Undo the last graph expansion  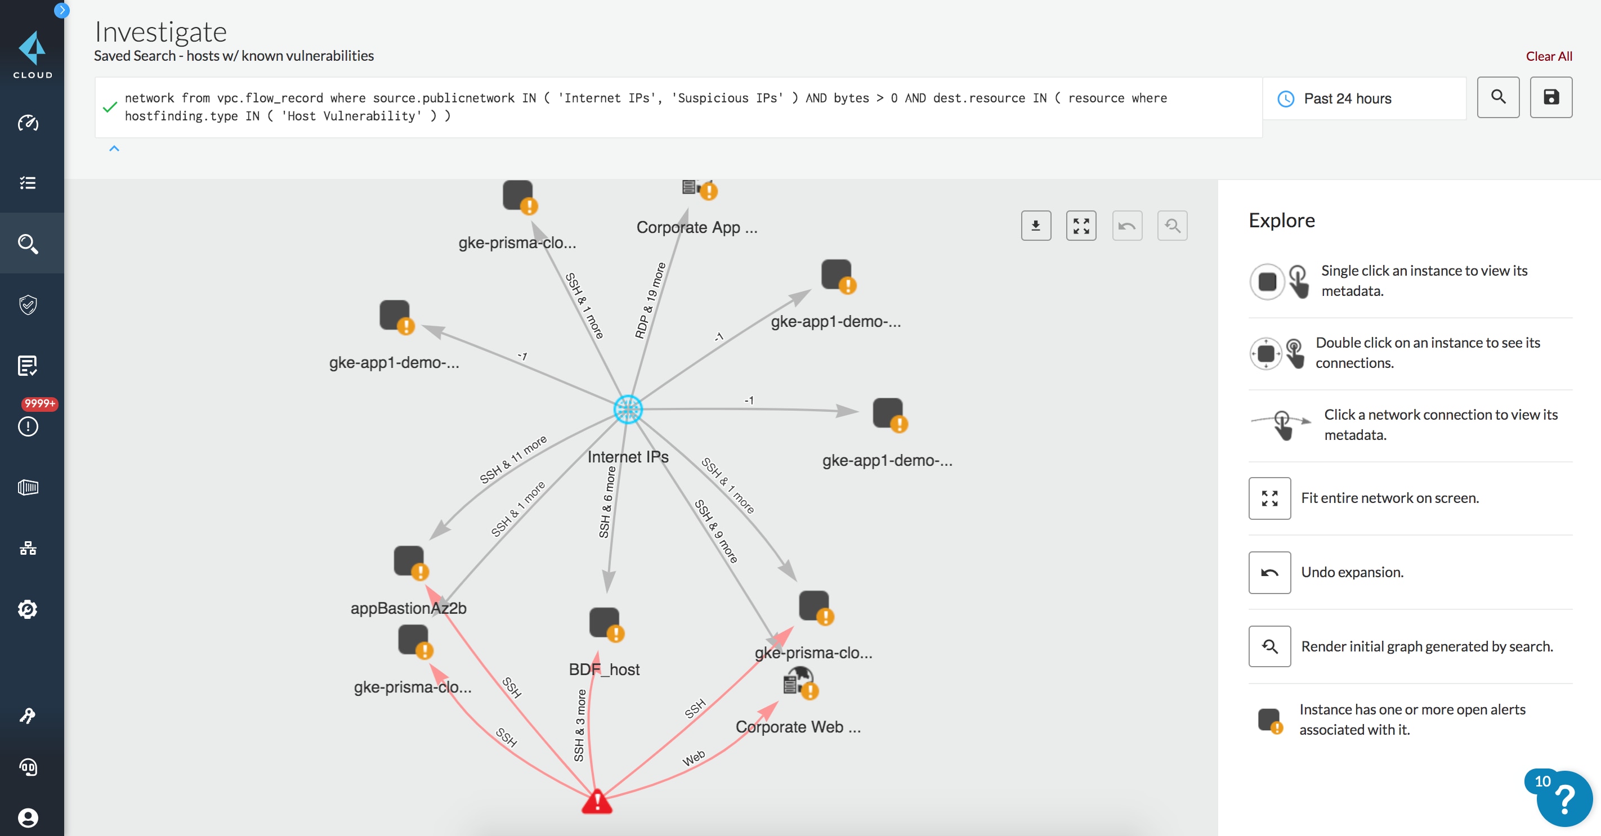click(1127, 226)
